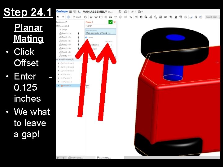Click the Instances (7) header
223x167 pixels.
click(62, 22)
